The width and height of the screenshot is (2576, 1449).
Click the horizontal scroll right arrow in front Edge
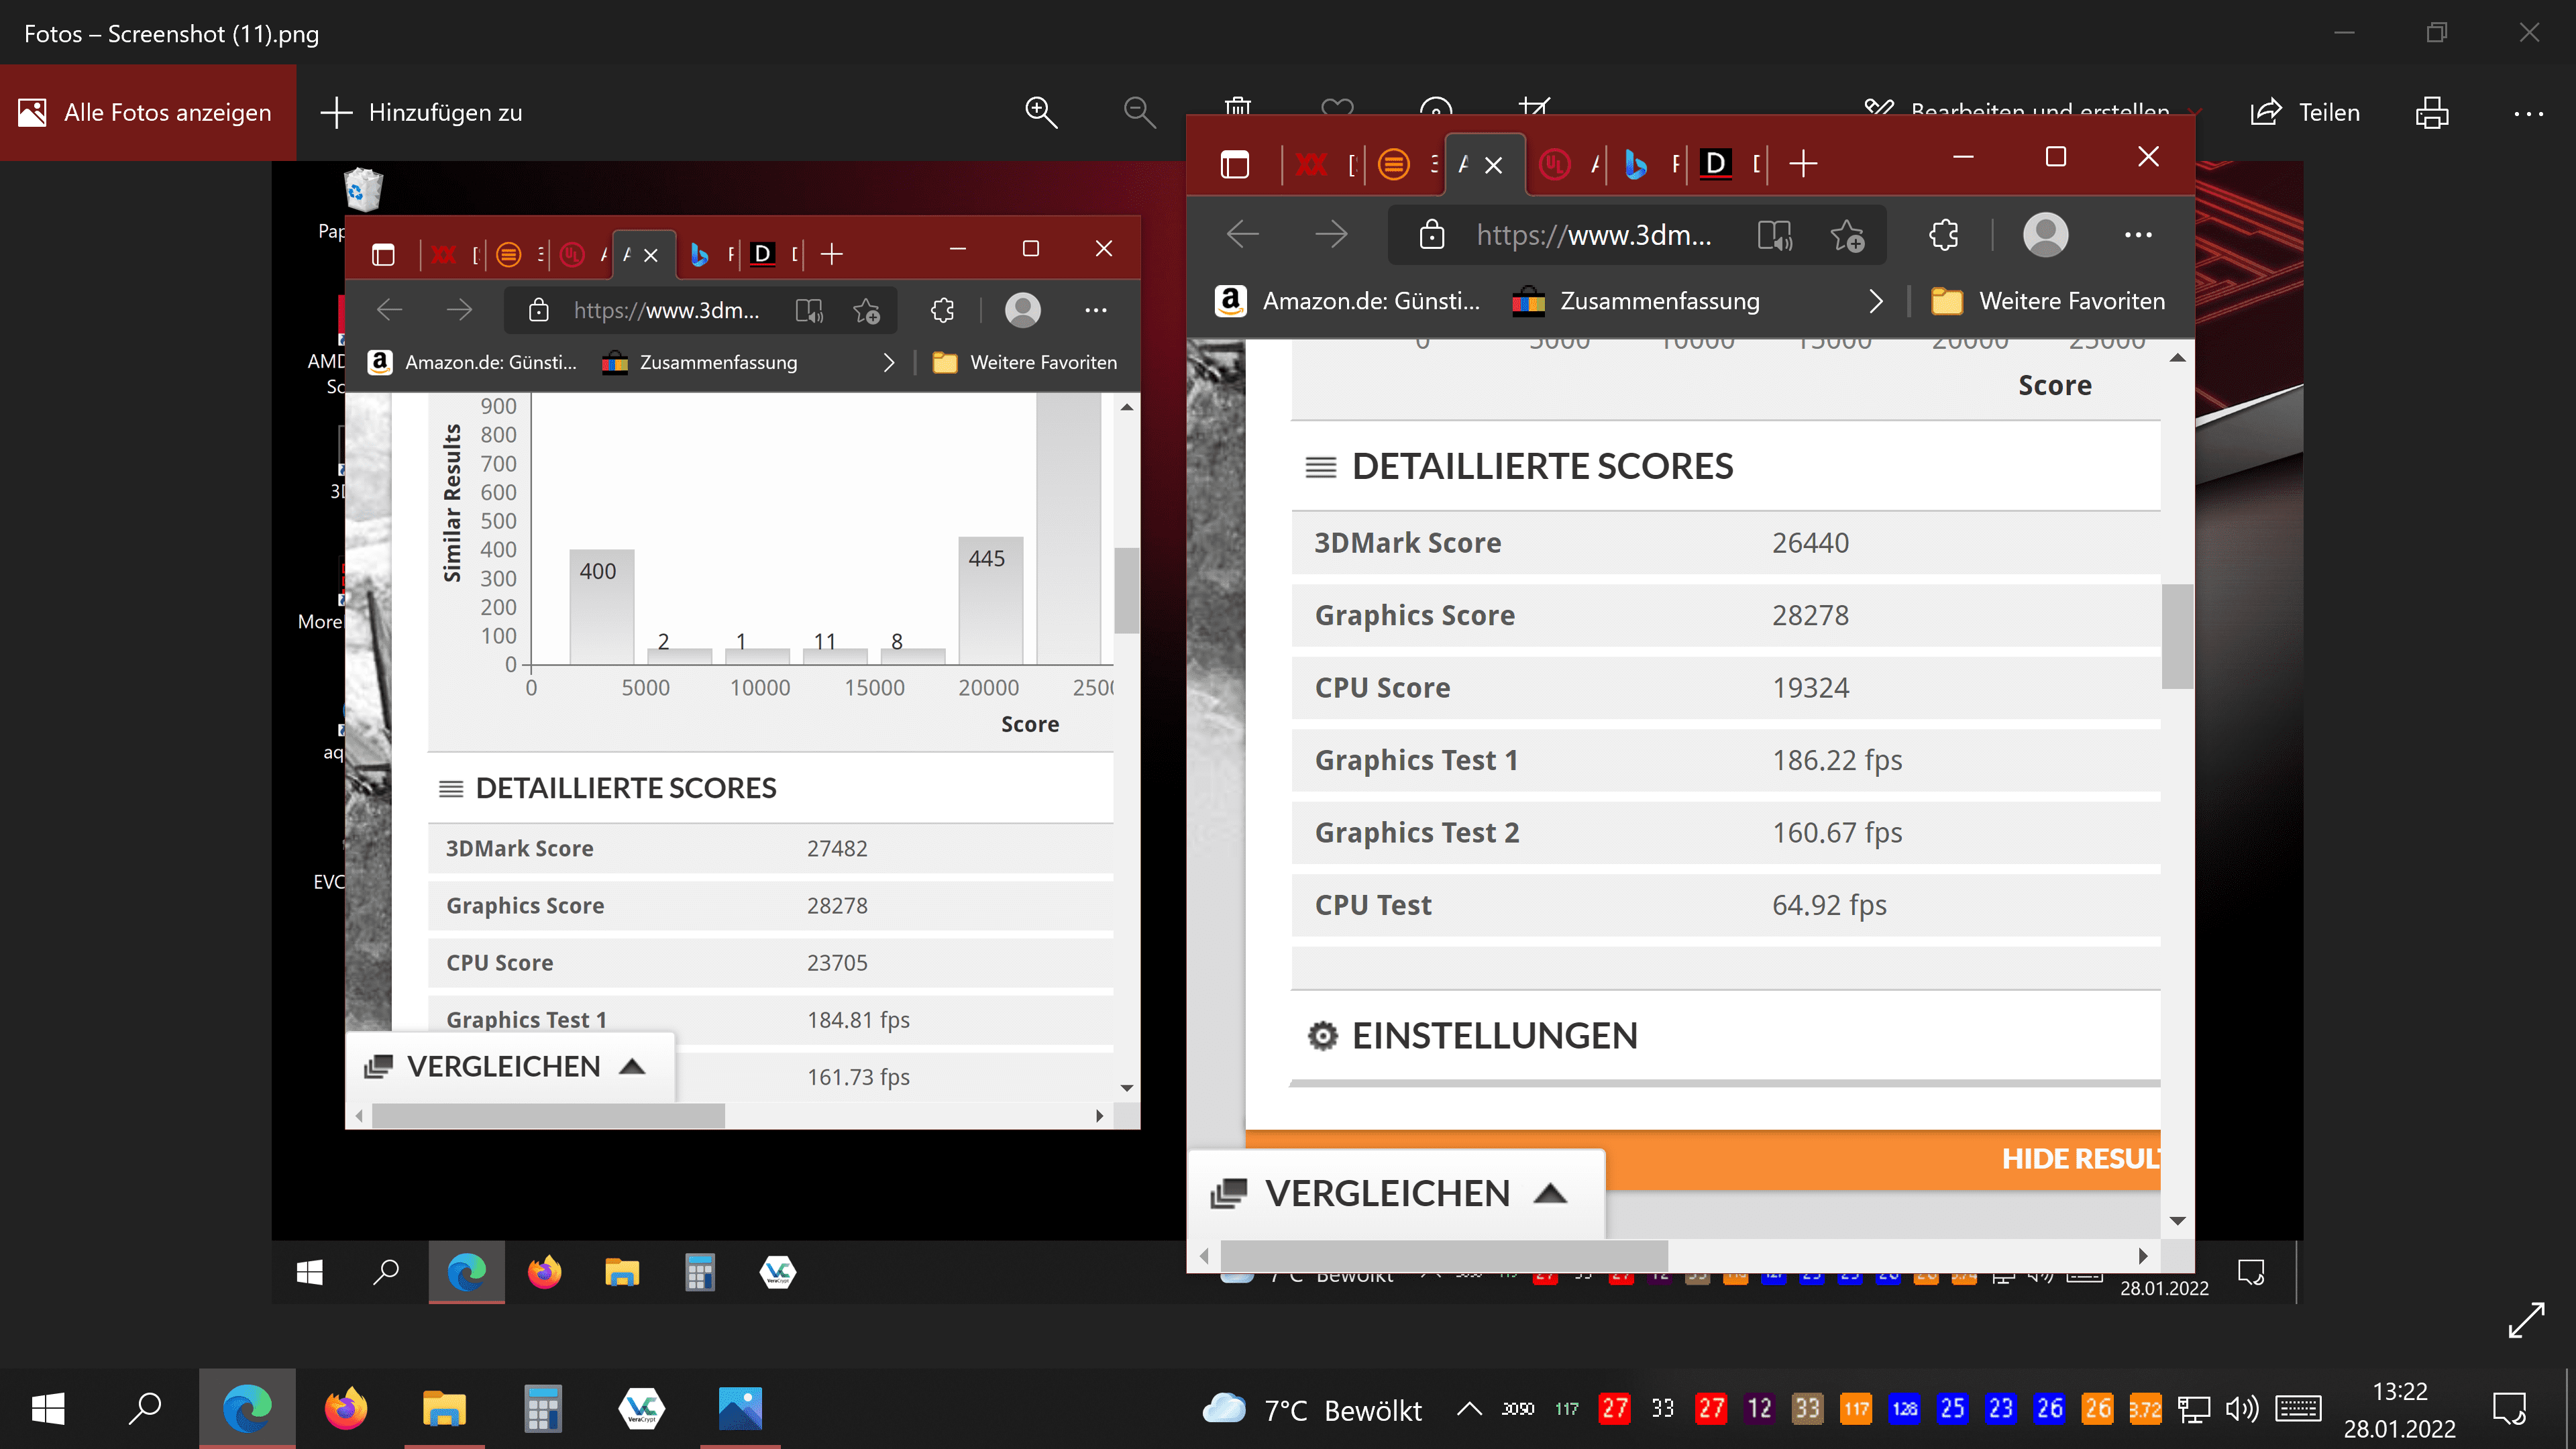click(x=2143, y=1255)
